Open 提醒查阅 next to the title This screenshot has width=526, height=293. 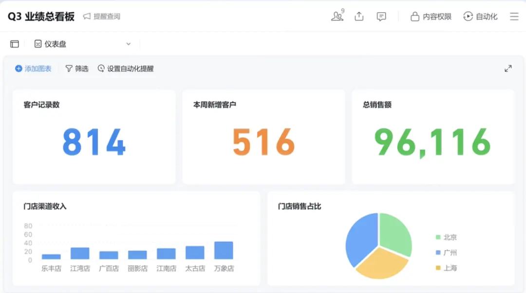(101, 16)
